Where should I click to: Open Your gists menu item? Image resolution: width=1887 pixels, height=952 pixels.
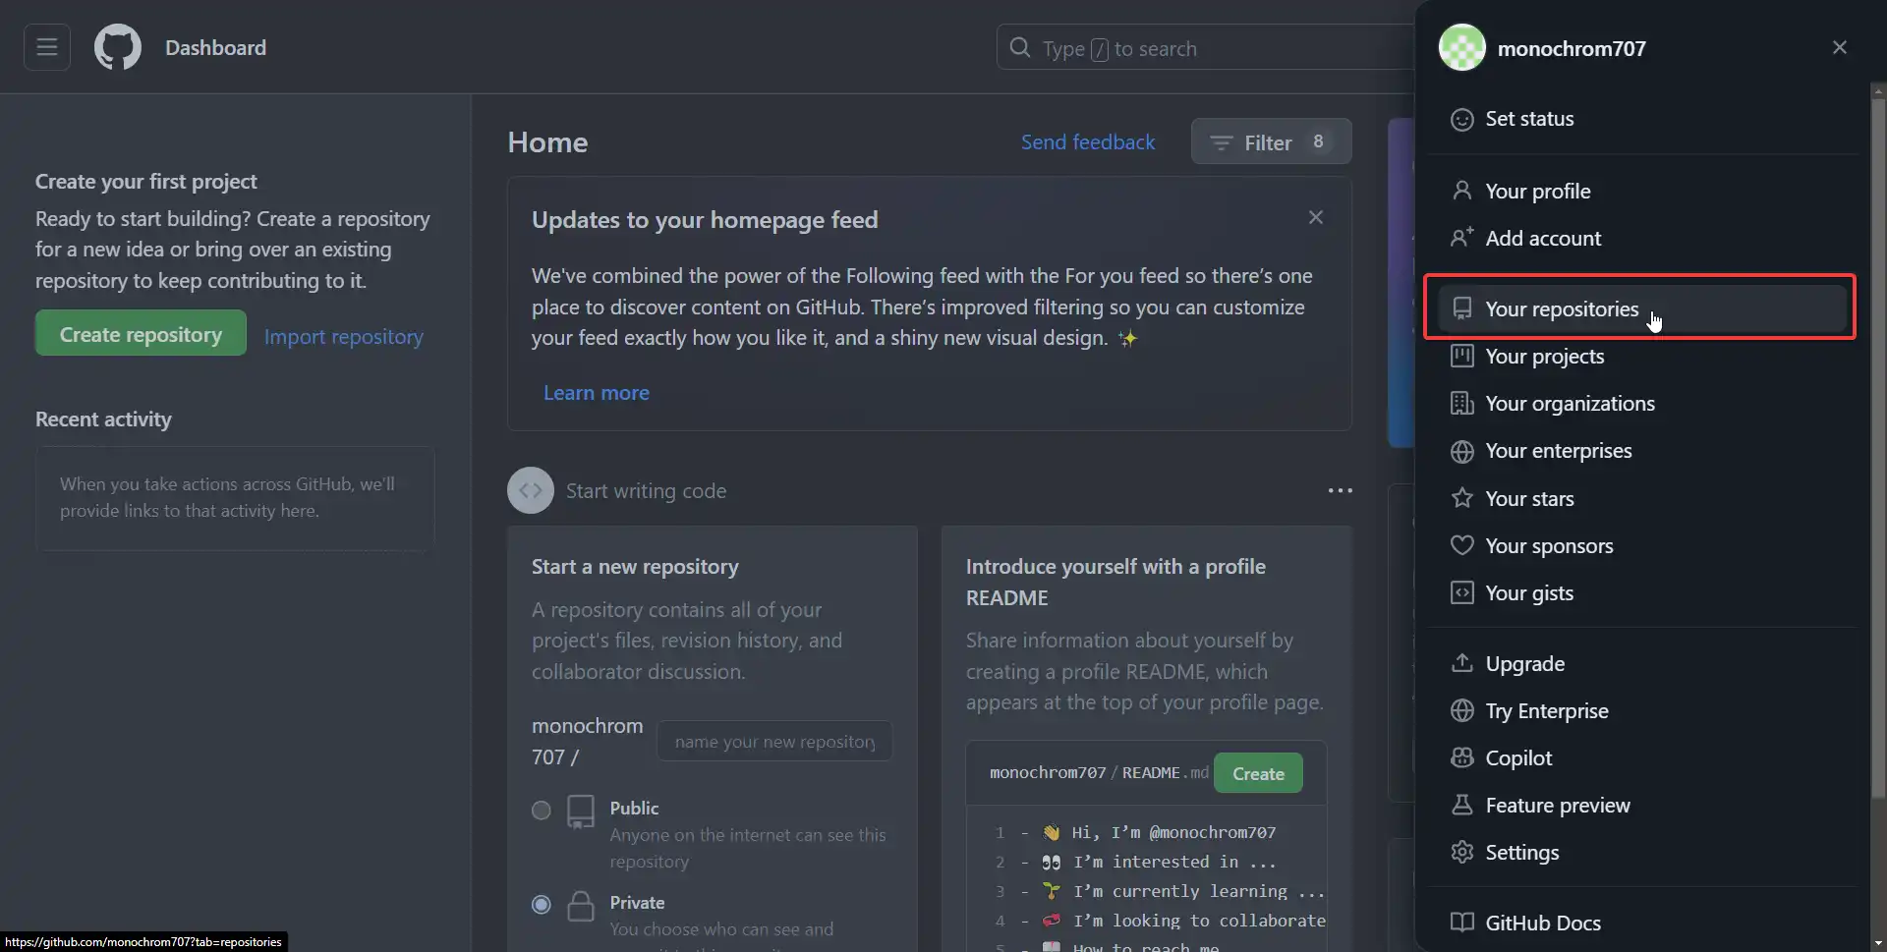click(x=1641, y=592)
